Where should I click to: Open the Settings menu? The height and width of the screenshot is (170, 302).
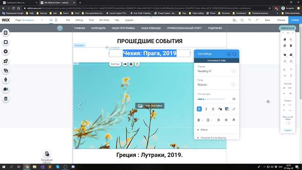(79, 20)
